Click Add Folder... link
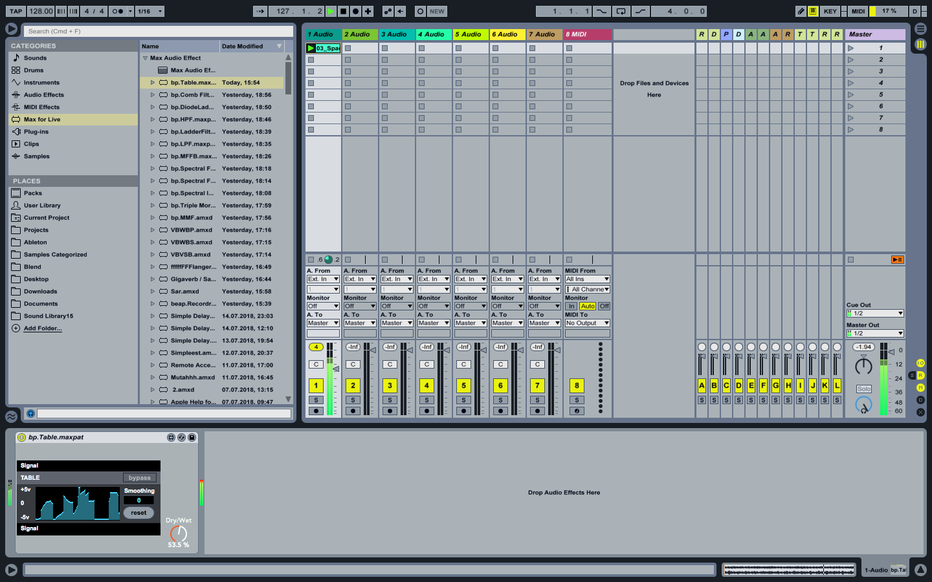Viewport: 932px width, 582px height. [43, 329]
